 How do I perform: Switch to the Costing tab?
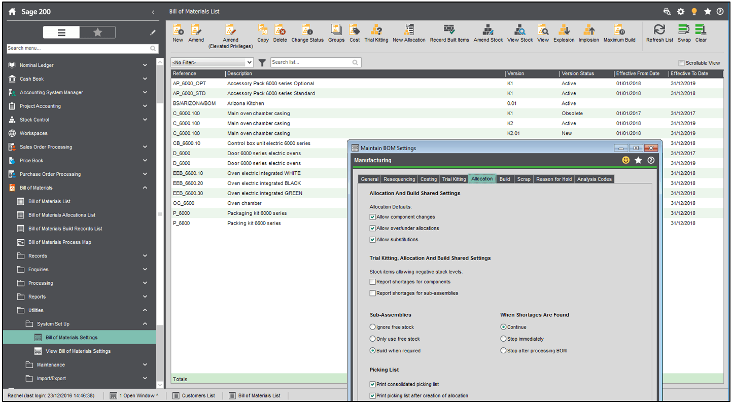[429, 179]
